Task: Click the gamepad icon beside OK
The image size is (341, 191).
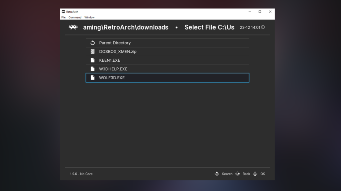Action: pyautogui.click(x=255, y=174)
